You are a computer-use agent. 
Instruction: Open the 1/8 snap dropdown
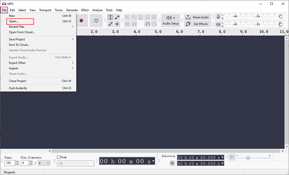[75, 163]
